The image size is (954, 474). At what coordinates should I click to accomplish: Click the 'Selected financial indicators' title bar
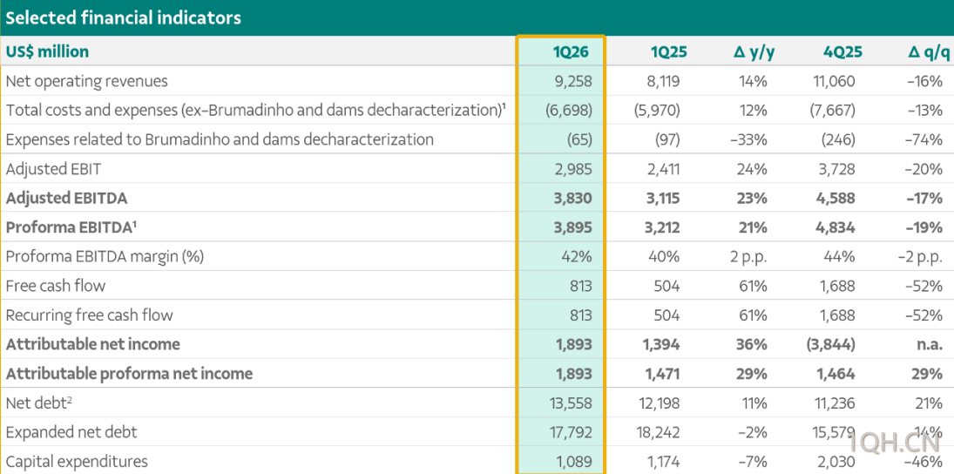124,17
